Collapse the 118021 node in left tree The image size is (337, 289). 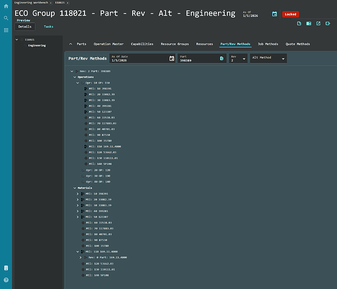[17, 39]
